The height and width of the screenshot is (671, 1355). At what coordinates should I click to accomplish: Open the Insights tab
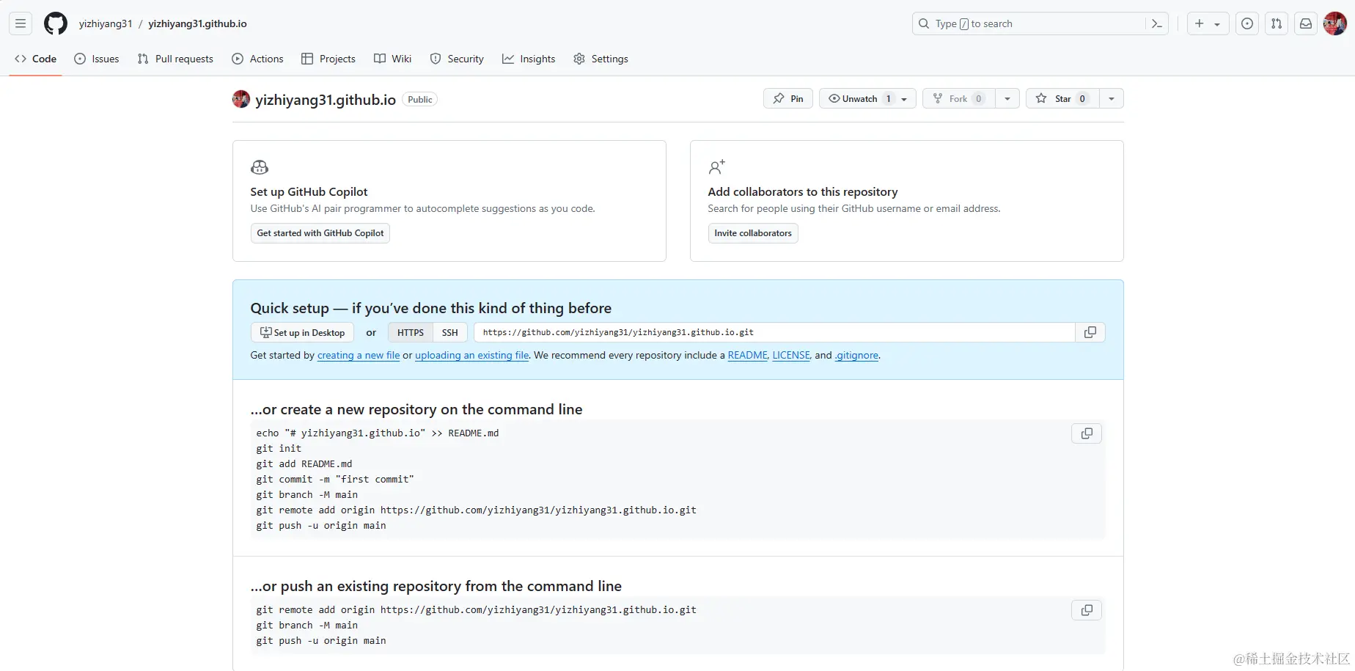pos(529,59)
